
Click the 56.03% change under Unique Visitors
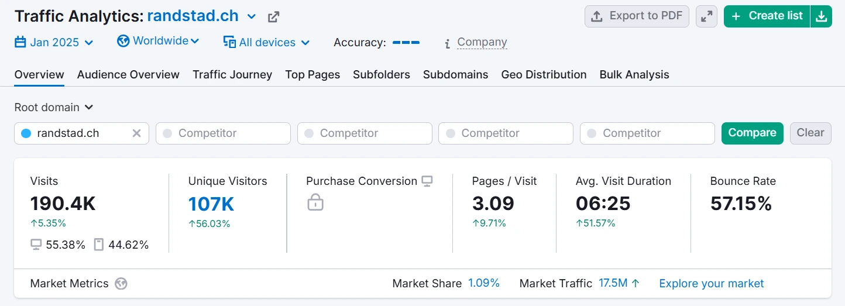tap(209, 224)
